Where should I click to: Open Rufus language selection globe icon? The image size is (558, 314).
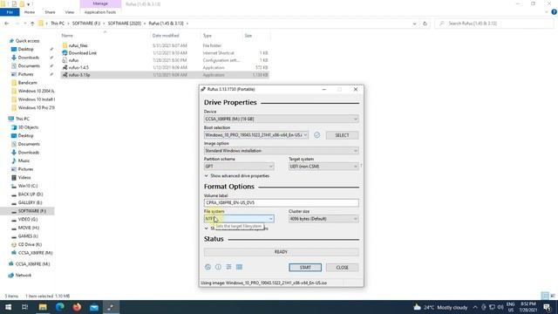208,267
